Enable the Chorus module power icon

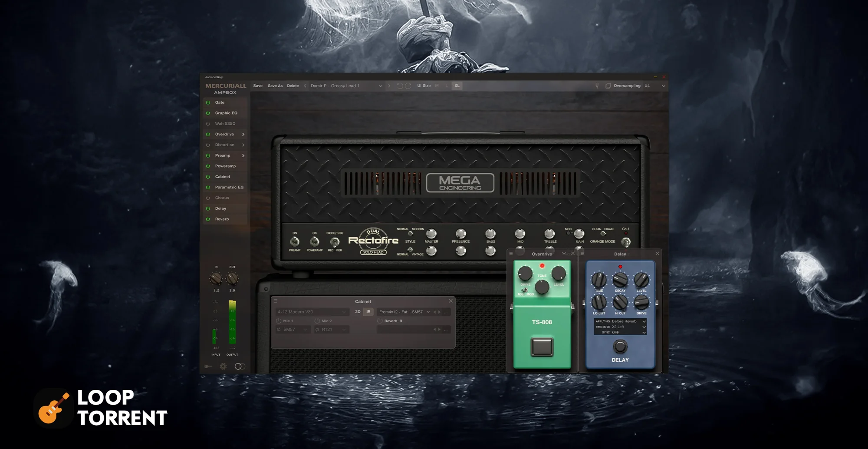pos(208,198)
